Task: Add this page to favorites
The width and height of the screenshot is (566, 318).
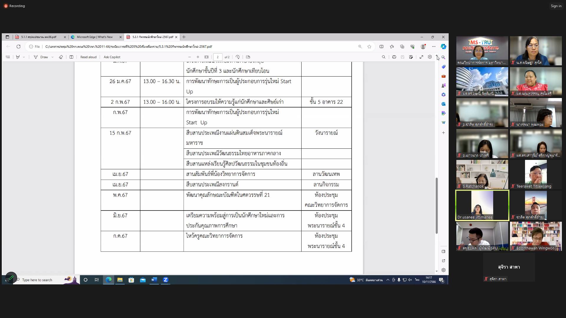Action: 369,47
